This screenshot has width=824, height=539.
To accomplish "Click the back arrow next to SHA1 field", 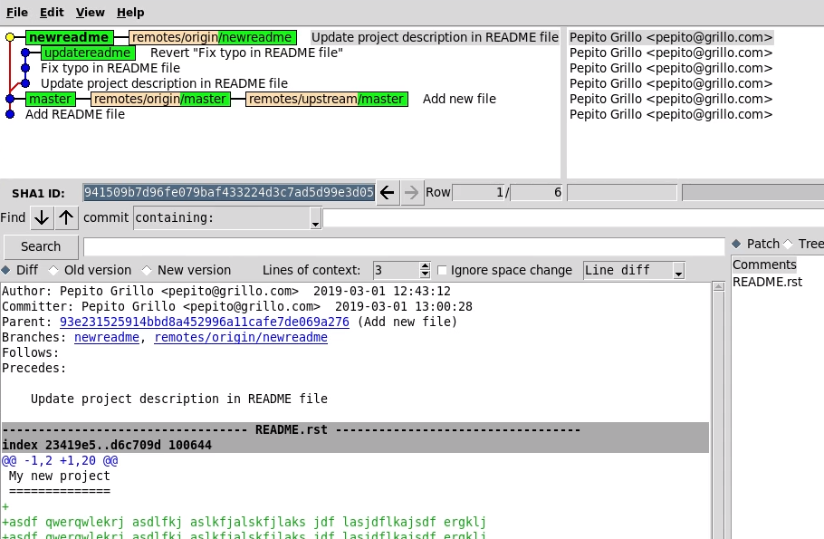I will point(388,192).
